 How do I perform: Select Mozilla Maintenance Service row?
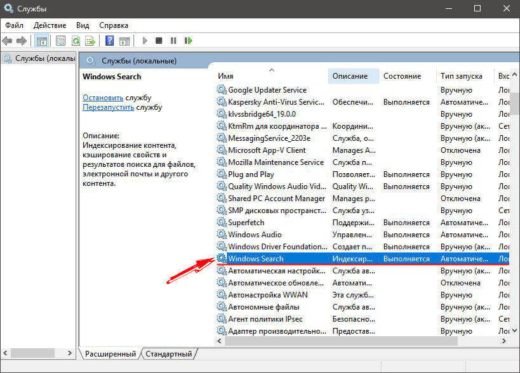coord(363,162)
